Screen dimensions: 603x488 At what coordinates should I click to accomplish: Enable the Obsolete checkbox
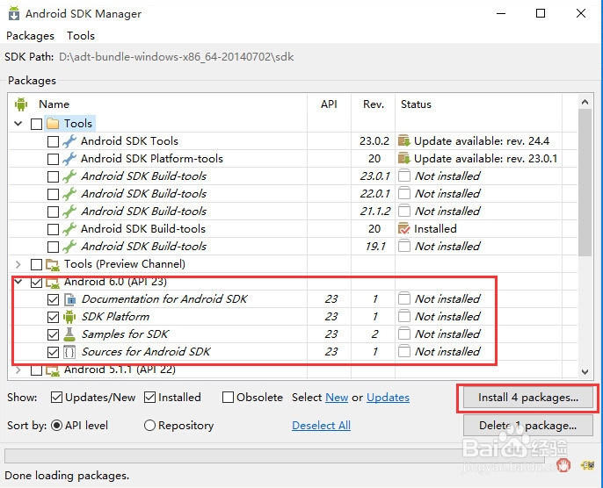pos(229,398)
